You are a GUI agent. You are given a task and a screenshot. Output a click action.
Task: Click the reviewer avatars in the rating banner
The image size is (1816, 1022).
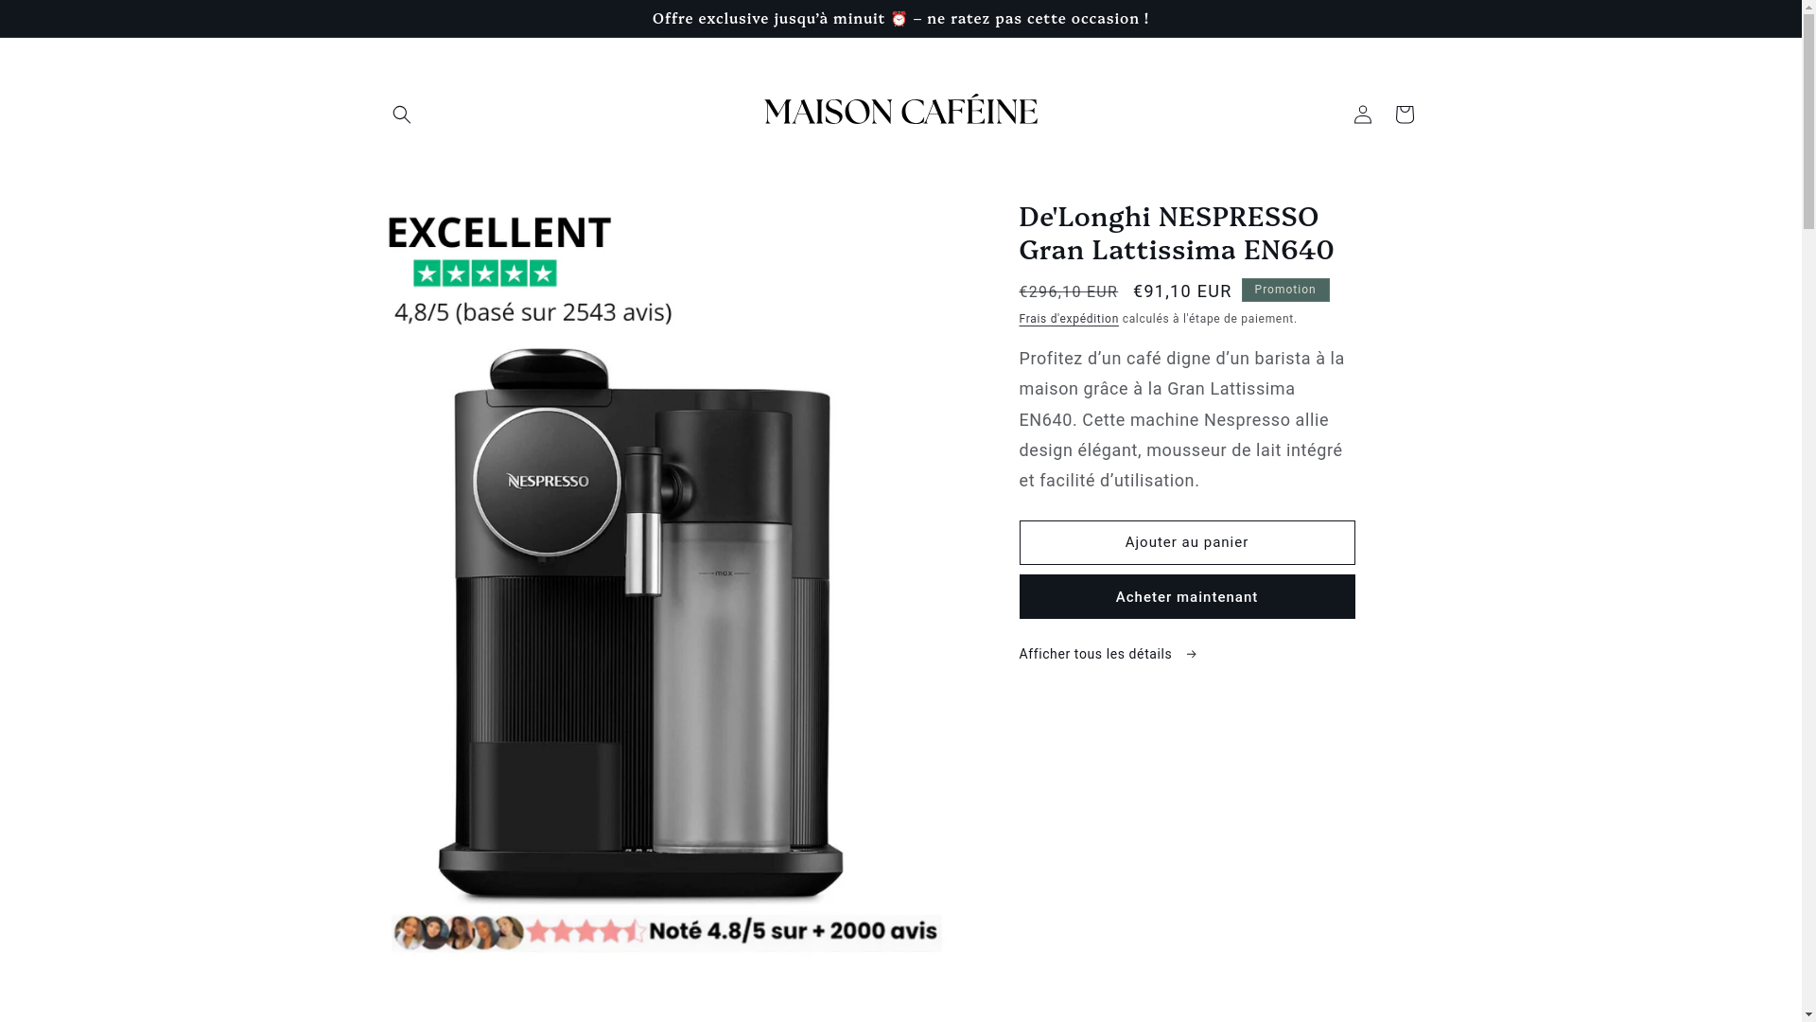[x=458, y=932]
